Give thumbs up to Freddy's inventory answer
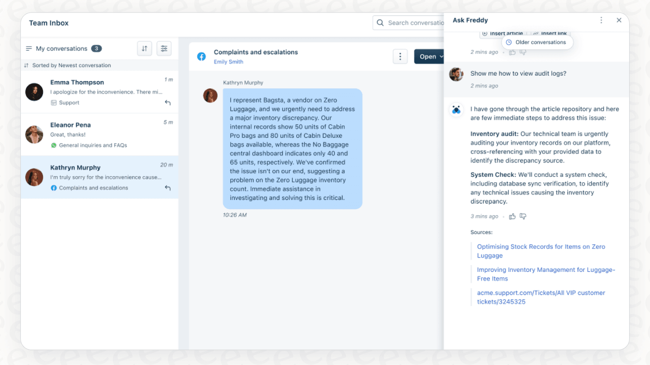 coord(512,216)
